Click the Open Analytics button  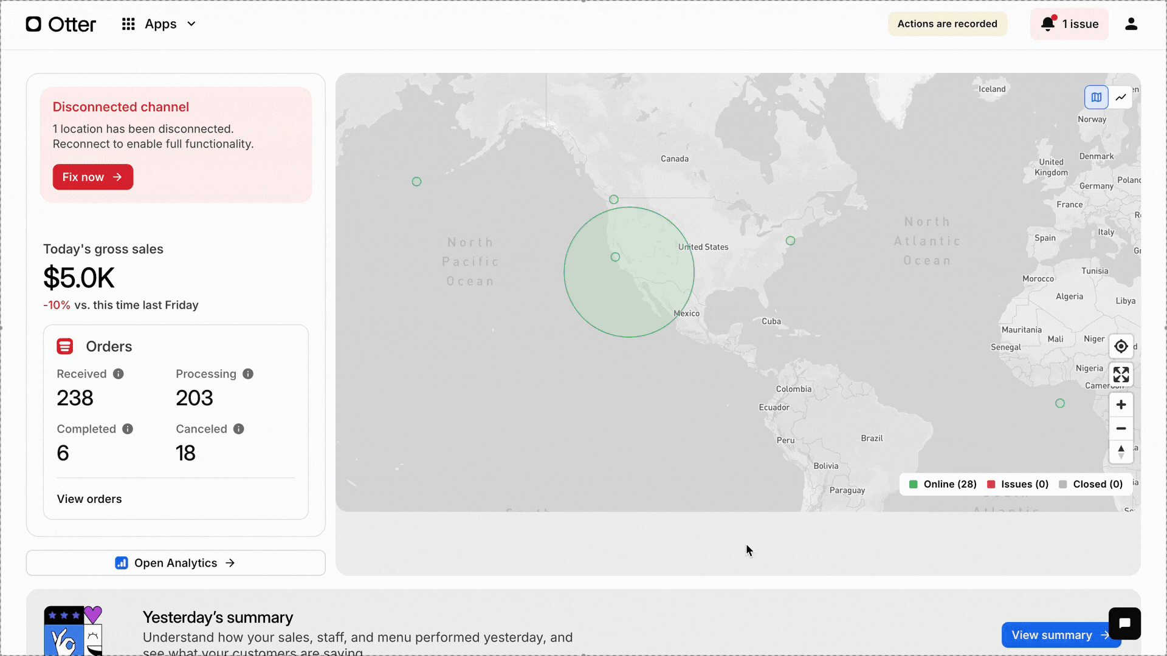coord(176,563)
